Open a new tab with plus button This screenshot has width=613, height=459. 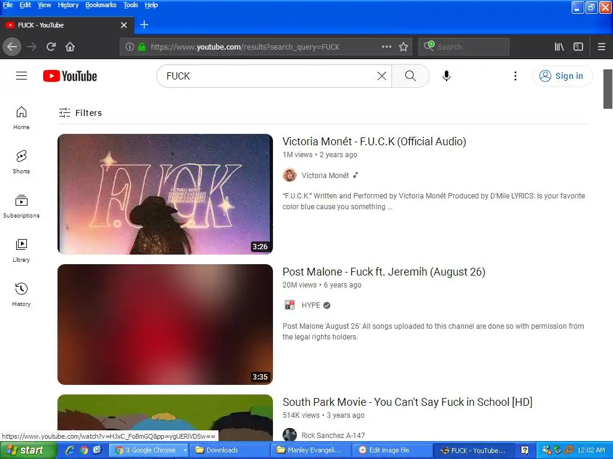pyautogui.click(x=144, y=25)
